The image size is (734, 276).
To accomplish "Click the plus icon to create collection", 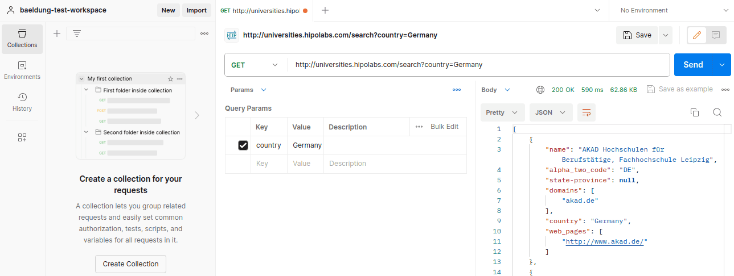I will pos(57,34).
